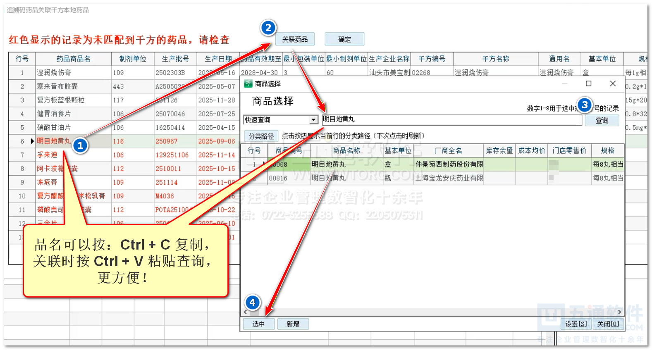Show the 分类路径 category path
652x350 pixels.
[x=261, y=136]
